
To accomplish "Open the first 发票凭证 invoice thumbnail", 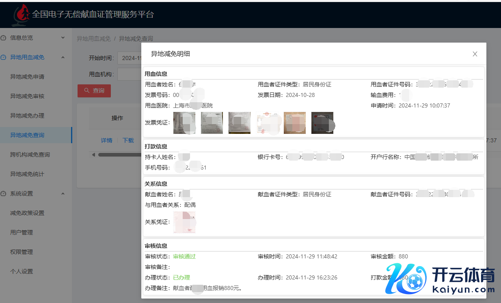I will click(184, 122).
